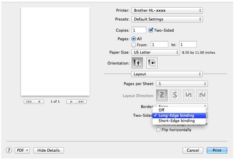Open the Printer dropdown Brother HL-xxxx
234x159 pixels.
167,11
